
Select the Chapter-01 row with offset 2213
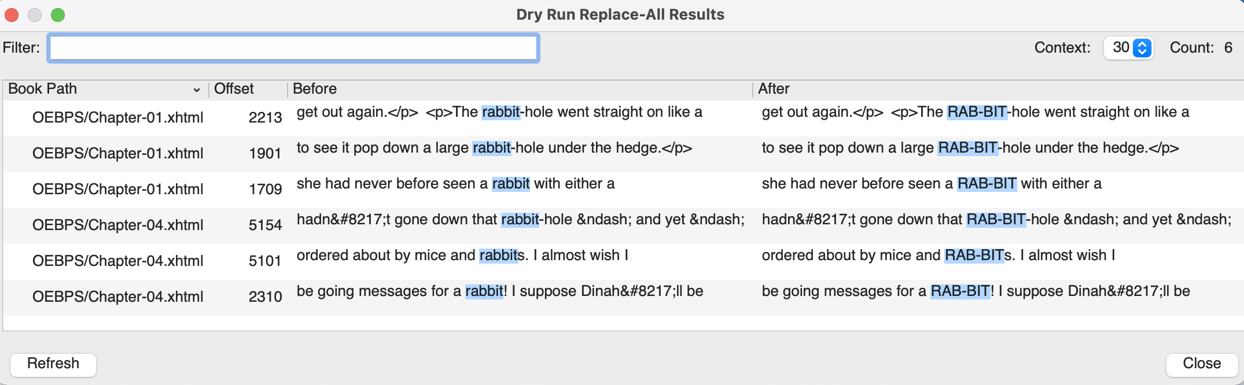click(117, 118)
